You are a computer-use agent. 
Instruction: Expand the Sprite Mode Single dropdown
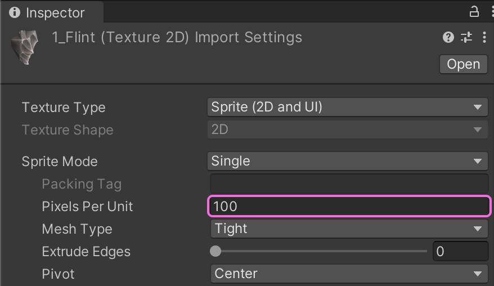[348, 161]
